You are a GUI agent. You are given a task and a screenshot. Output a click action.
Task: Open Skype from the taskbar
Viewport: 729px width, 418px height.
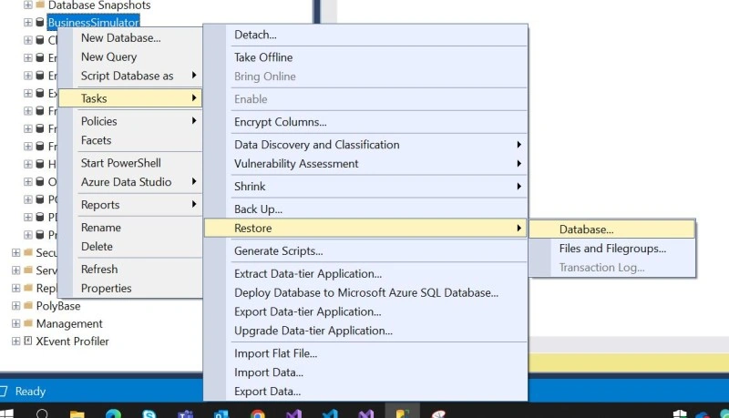pyautogui.click(x=149, y=413)
